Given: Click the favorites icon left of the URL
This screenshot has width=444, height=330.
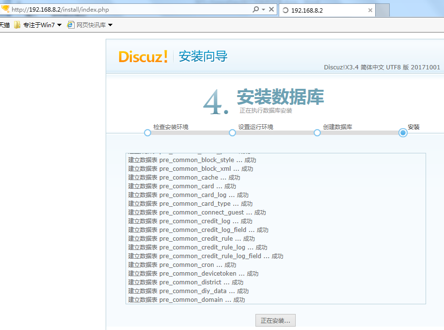Looking at the screenshot, I should click(5, 9).
